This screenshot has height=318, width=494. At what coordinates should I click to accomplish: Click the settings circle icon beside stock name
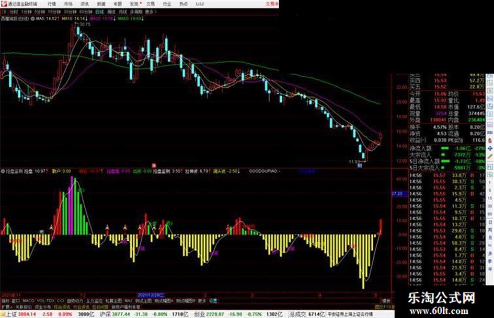tap(32, 19)
